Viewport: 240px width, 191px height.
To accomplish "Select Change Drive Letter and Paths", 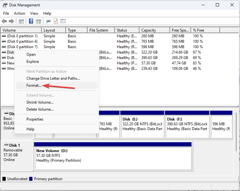I will click(56, 78).
